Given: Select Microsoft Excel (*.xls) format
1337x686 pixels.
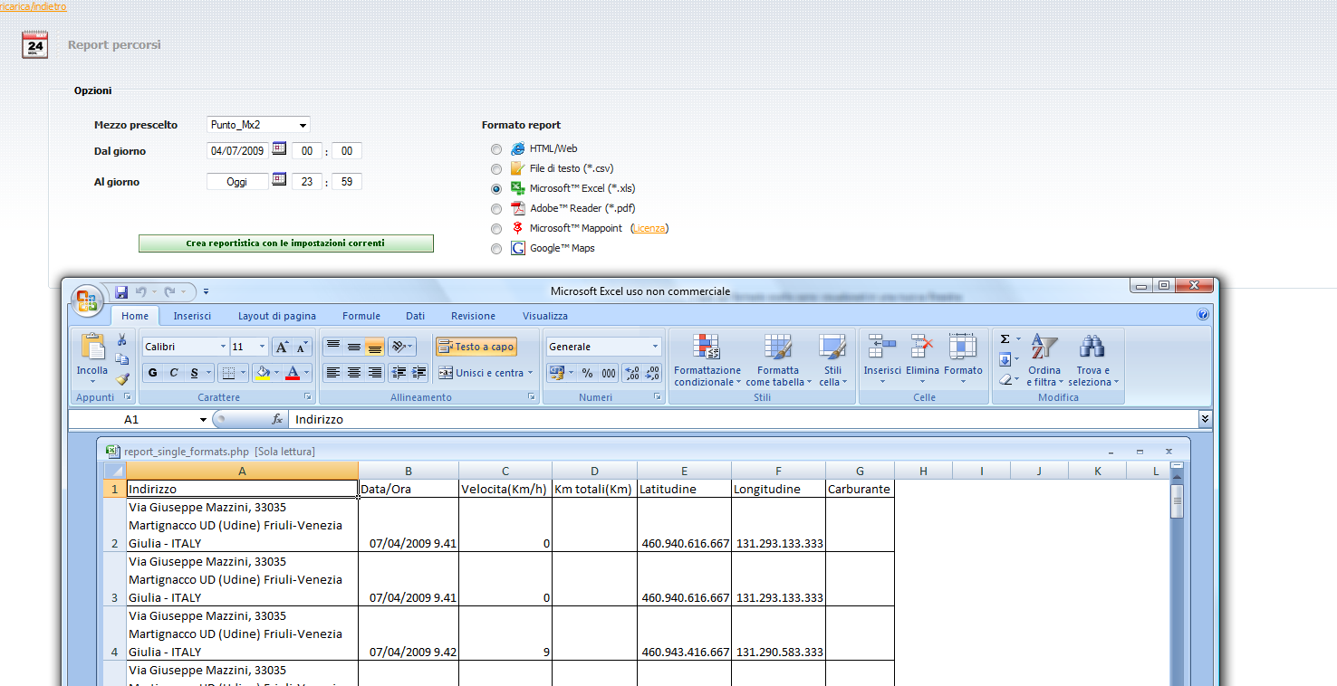Looking at the screenshot, I should click(x=496, y=189).
